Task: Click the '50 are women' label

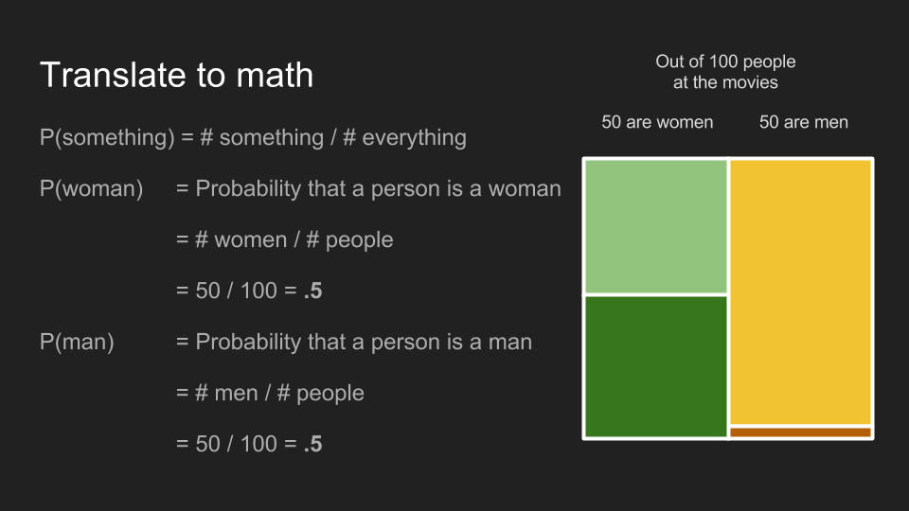Action: pyautogui.click(x=657, y=122)
